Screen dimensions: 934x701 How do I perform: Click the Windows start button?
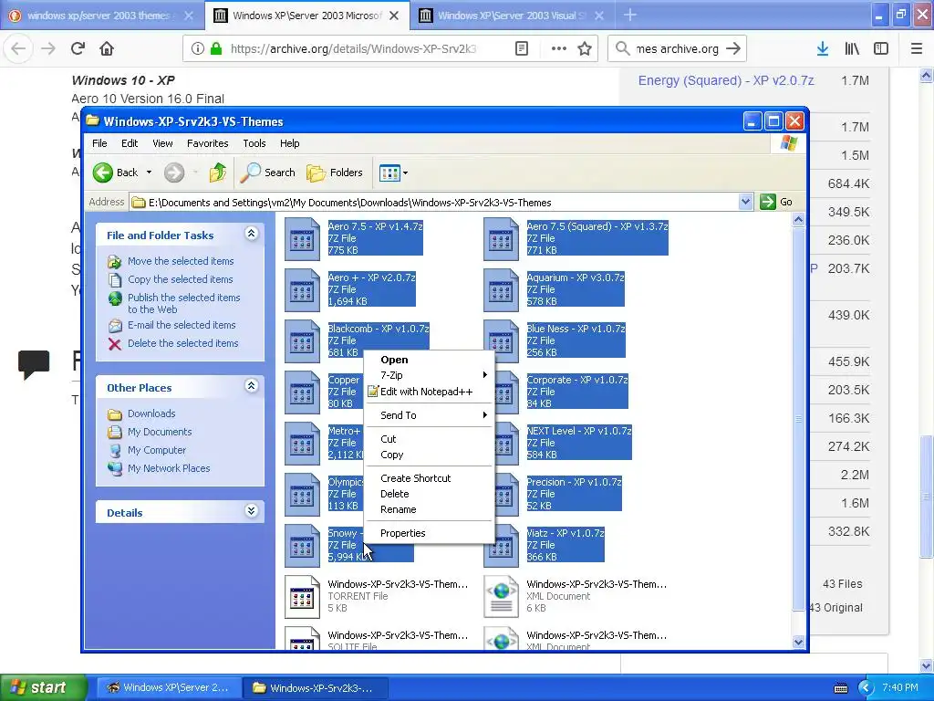43,687
